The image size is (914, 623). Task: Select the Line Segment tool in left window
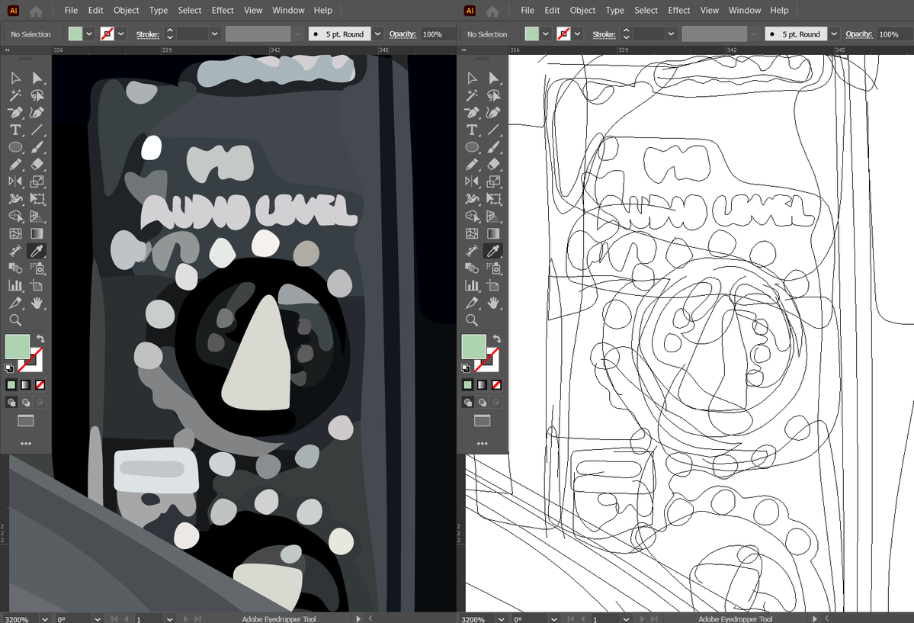(37, 130)
